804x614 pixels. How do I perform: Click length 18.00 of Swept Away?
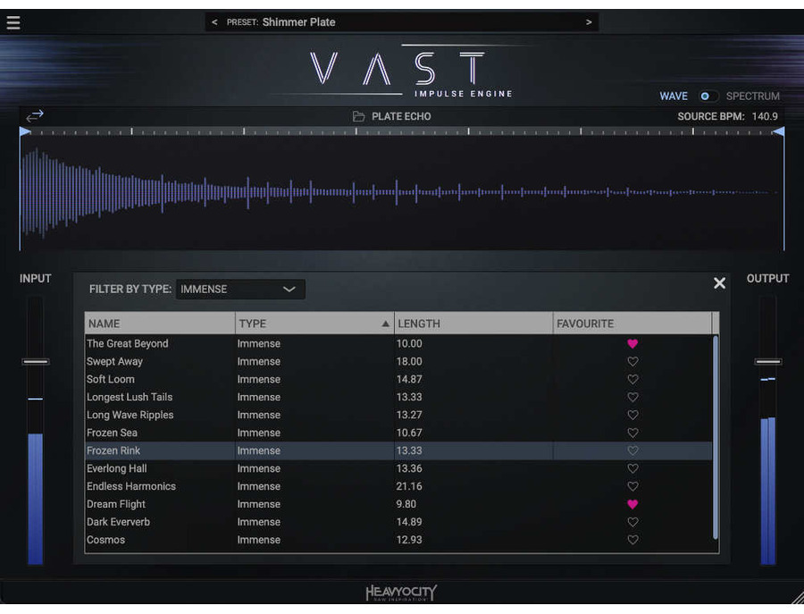[409, 362]
